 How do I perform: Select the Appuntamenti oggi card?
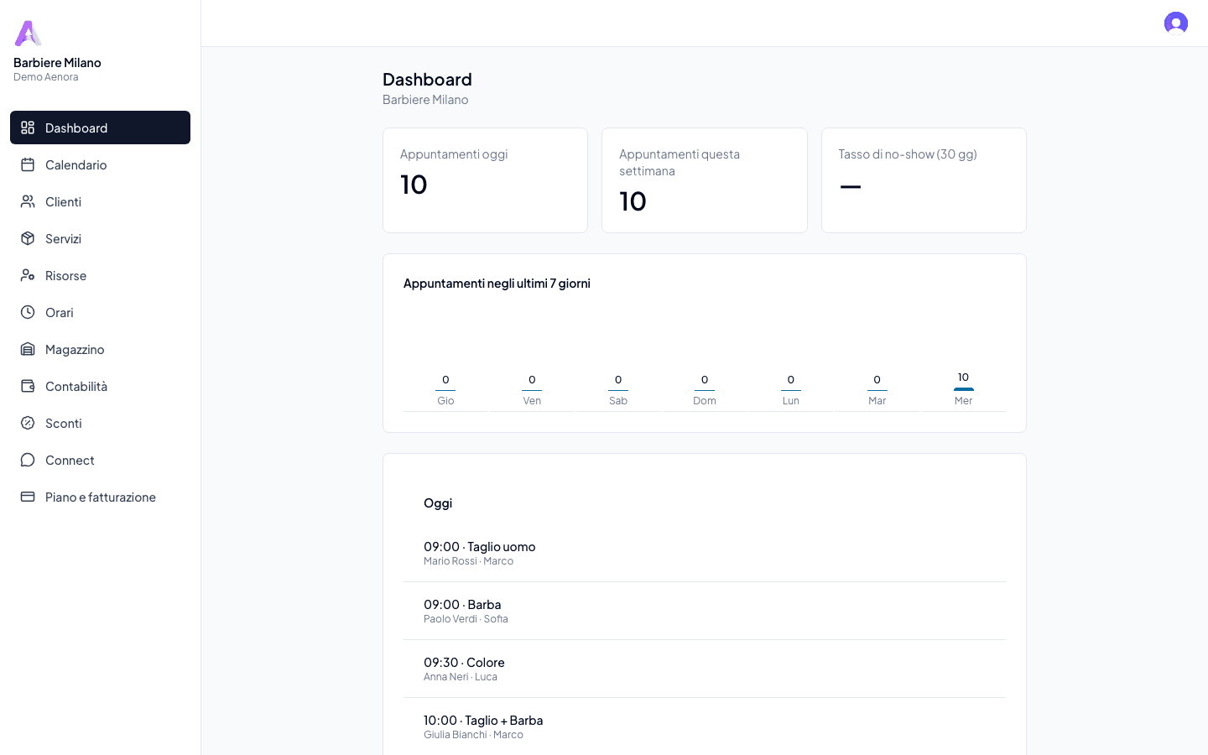coord(485,180)
